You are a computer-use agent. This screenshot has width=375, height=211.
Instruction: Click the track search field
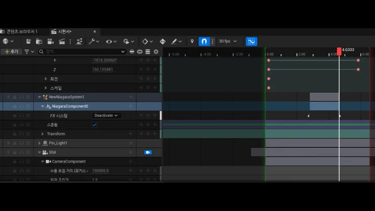pyautogui.click(x=81, y=52)
